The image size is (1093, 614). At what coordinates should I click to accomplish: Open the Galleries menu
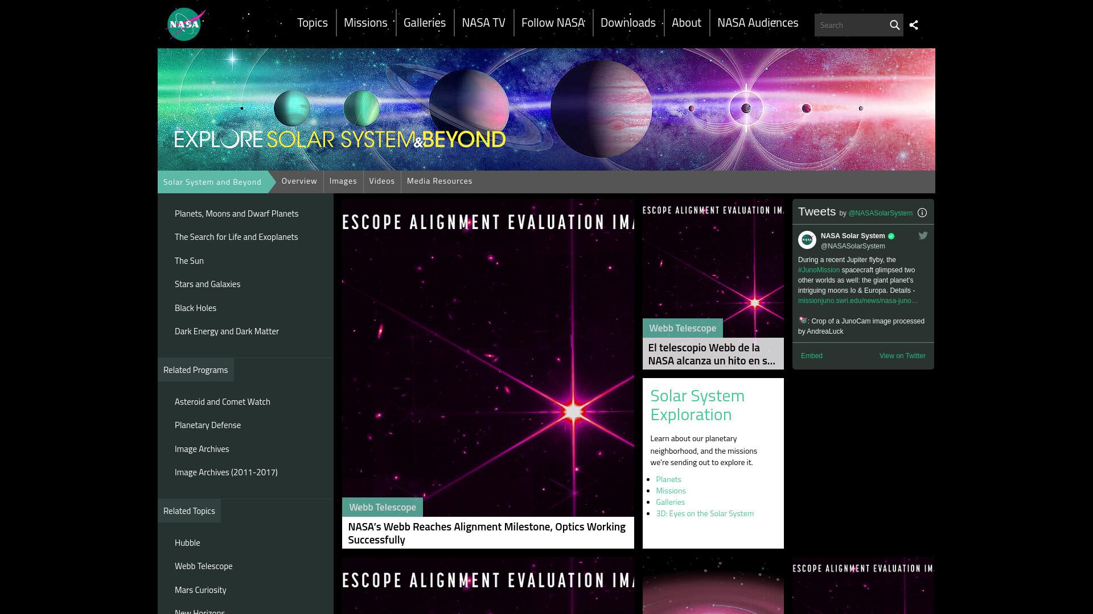pyautogui.click(x=425, y=23)
